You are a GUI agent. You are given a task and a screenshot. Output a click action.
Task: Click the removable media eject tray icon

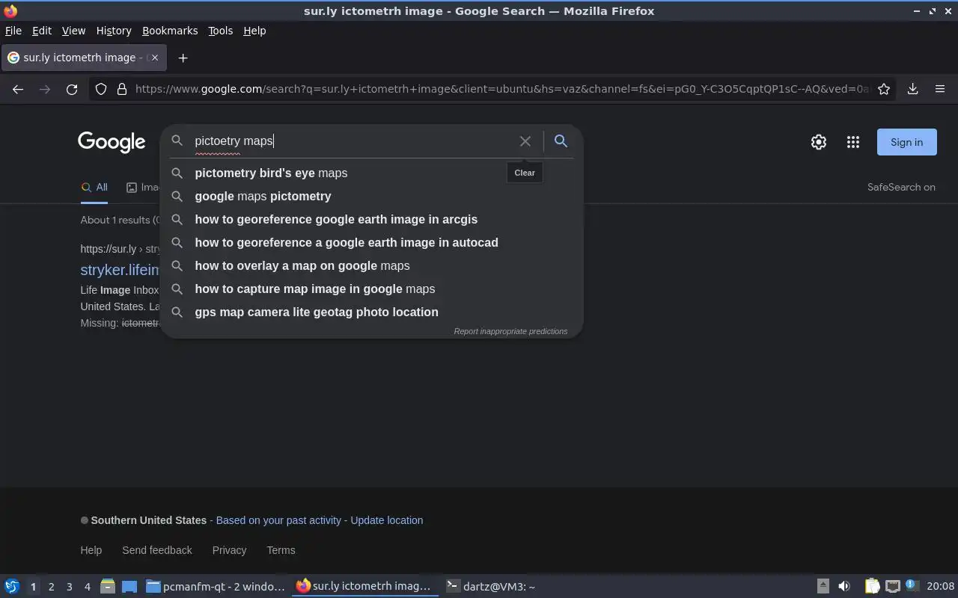[823, 586]
